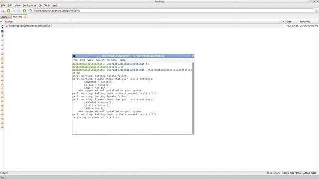Open the terminal Help menu
Viewport: 319px width, 179px height.
(x=122, y=60)
